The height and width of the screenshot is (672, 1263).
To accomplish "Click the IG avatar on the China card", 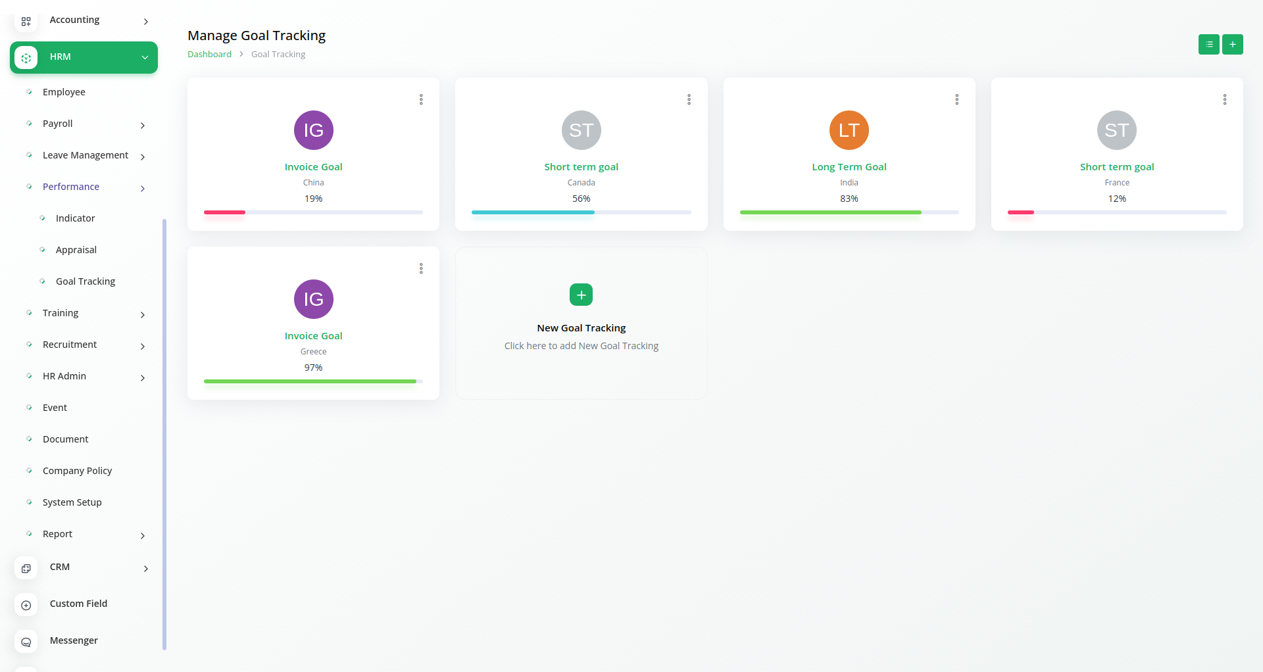I will (x=313, y=130).
